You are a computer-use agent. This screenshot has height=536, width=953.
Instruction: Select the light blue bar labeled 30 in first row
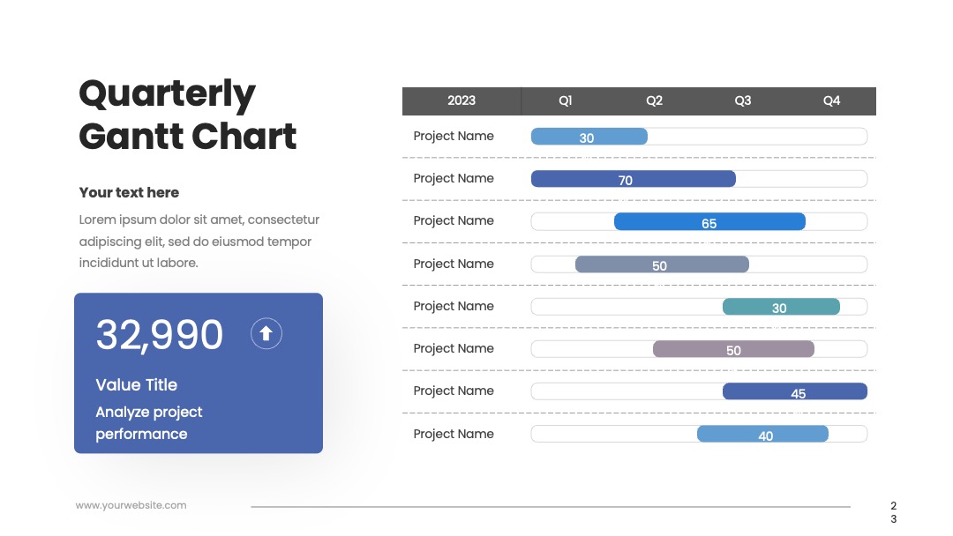589,137
